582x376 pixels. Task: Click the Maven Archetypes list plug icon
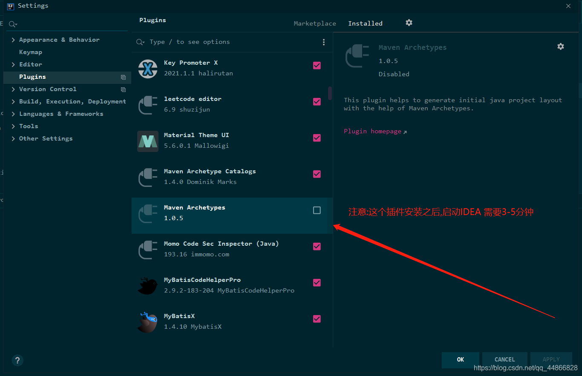[148, 213]
